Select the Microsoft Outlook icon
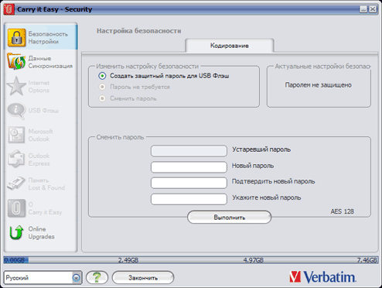382x288 pixels. click(16, 135)
